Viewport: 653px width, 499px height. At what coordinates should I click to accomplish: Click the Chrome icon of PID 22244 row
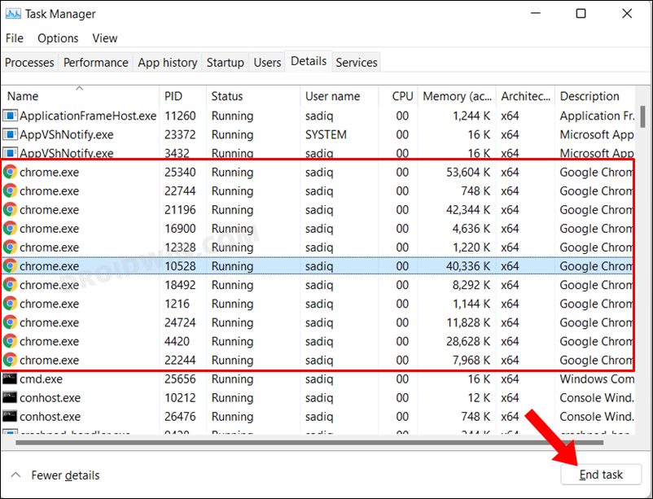tap(10, 360)
